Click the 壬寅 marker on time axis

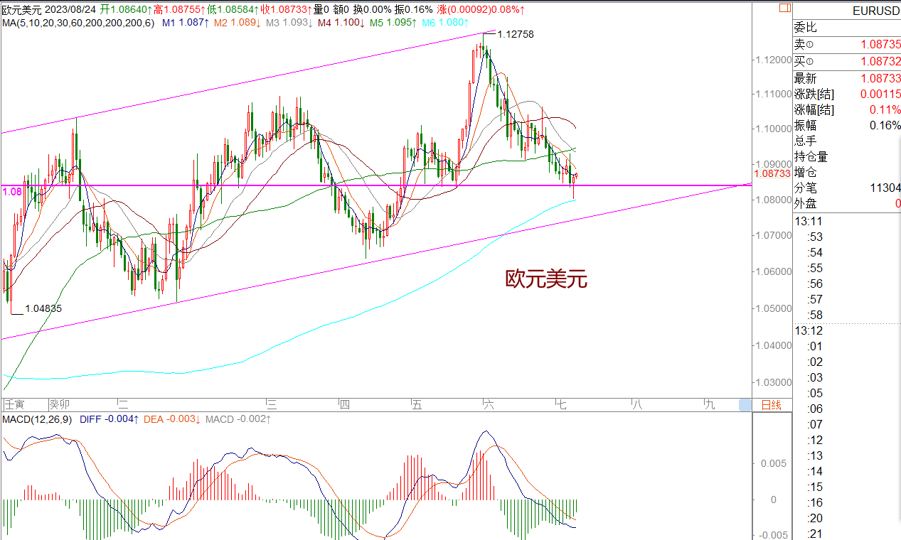click(x=15, y=405)
